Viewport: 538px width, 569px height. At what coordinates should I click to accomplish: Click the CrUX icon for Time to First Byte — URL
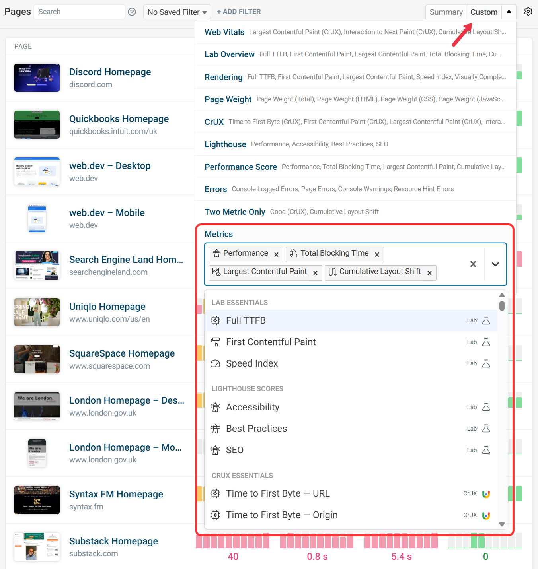click(x=486, y=494)
